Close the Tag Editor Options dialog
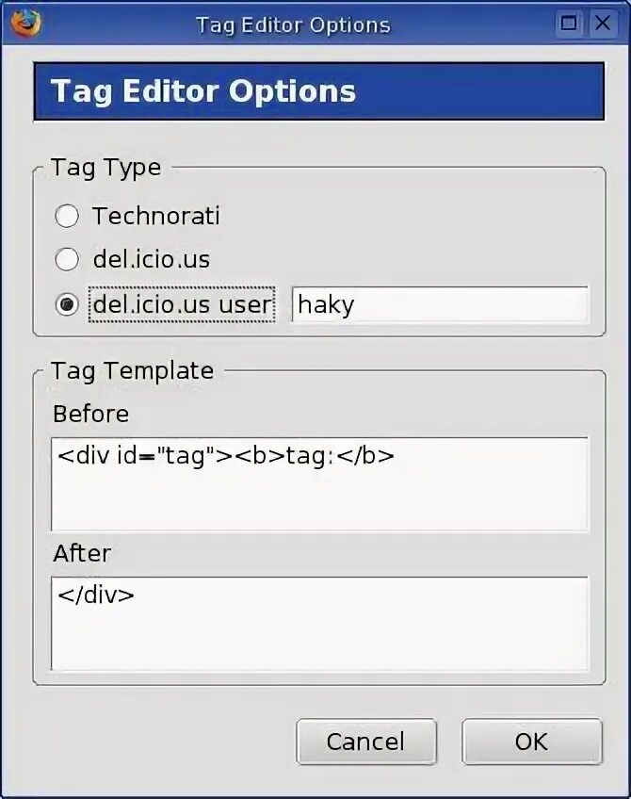Viewport: 631px width, 799px height. tap(603, 24)
